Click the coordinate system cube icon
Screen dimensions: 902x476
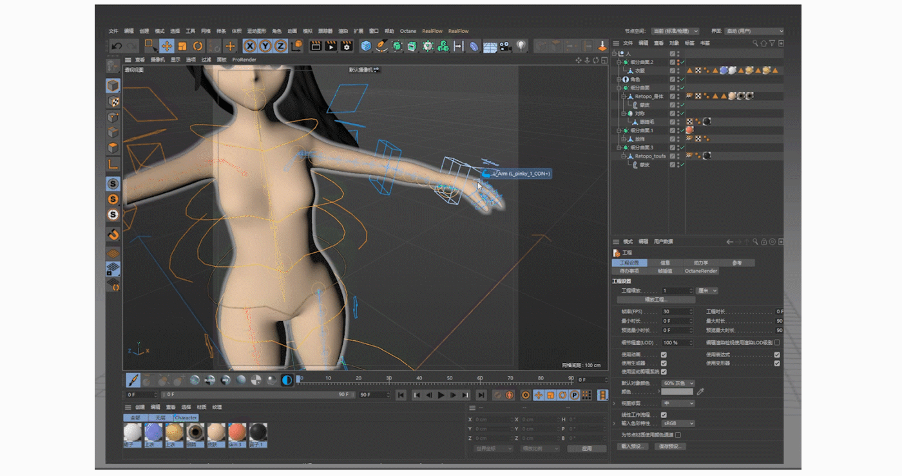296,46
